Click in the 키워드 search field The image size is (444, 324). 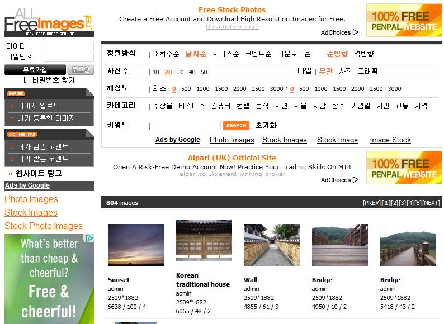pyautogui.click(x=186, y=126)
